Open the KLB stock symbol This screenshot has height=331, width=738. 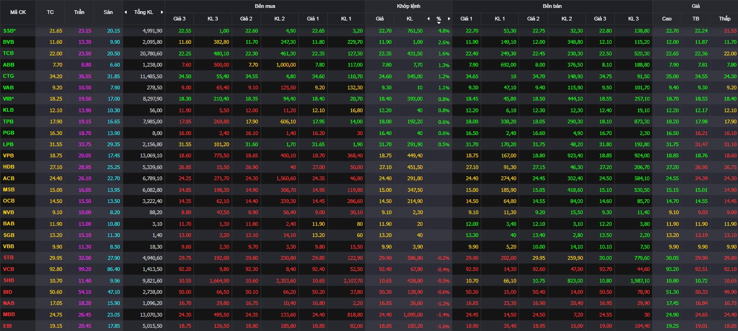coord(8,110)
